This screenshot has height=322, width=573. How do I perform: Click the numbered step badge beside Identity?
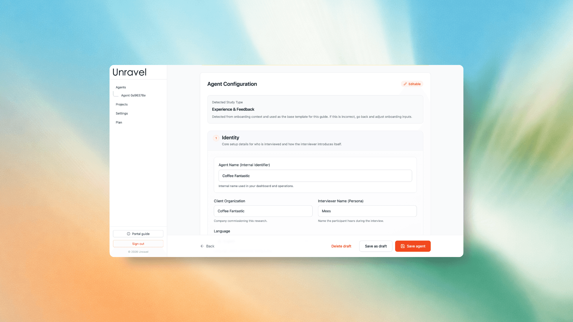pyautogui.click(x=216, y=138)
